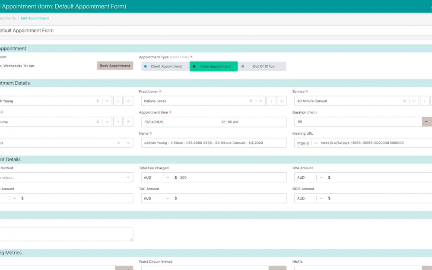Open the eye preview icon next to Practitioner
The height and width of the screenshot is (270, 432).
pos(282,101)
